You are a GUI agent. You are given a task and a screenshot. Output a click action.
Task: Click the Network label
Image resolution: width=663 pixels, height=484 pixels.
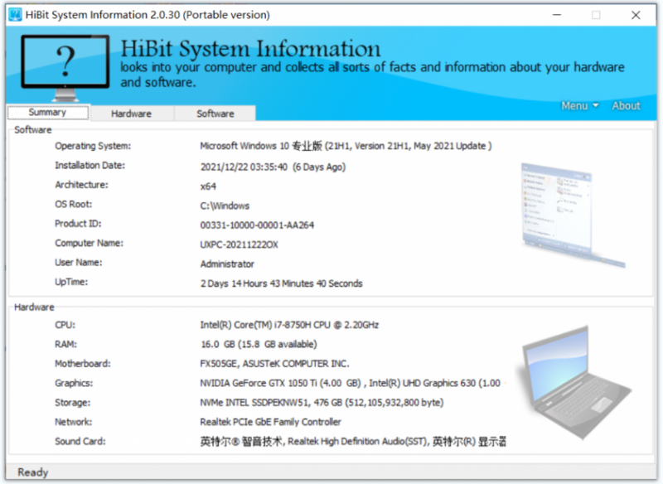click(73, 422)
